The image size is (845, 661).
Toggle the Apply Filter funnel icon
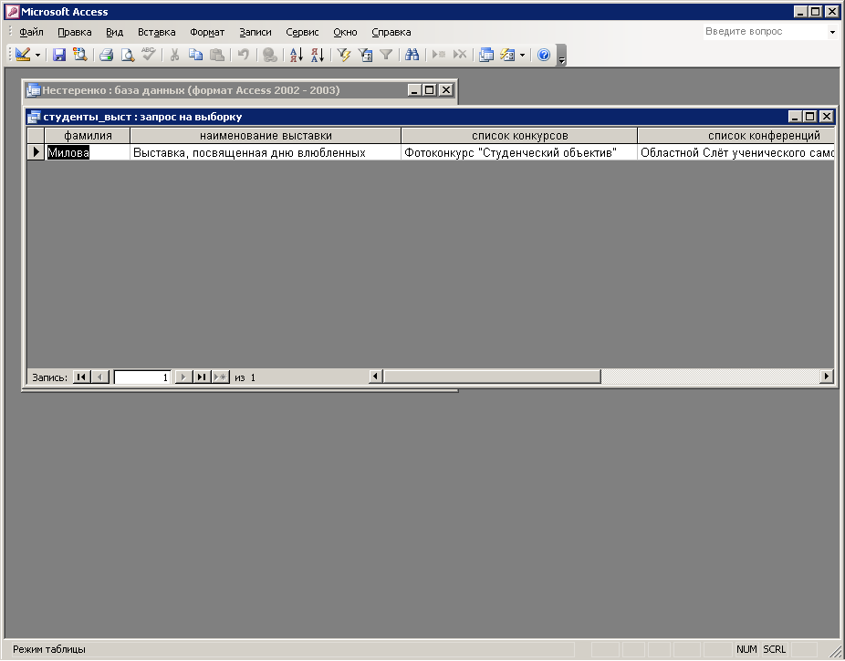386,55
